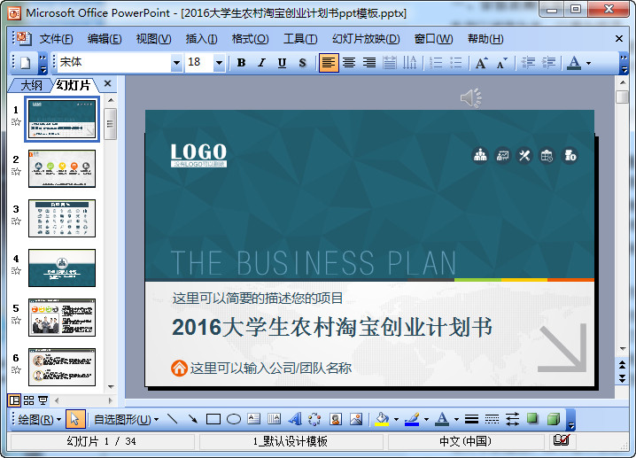Toggle text Shadow formatting
Image resolution: width=636 pixels, height=458 pixels.
pyautogui.click(x=302, y=63)
